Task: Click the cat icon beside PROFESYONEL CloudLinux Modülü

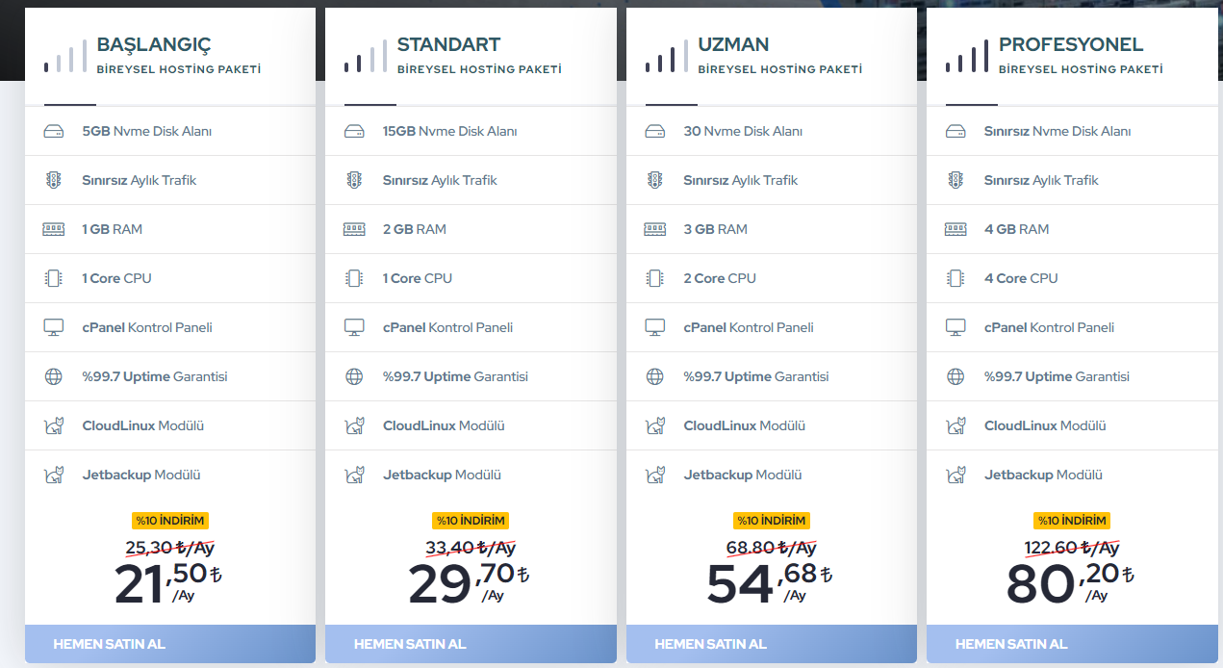Action: point(955,425)
